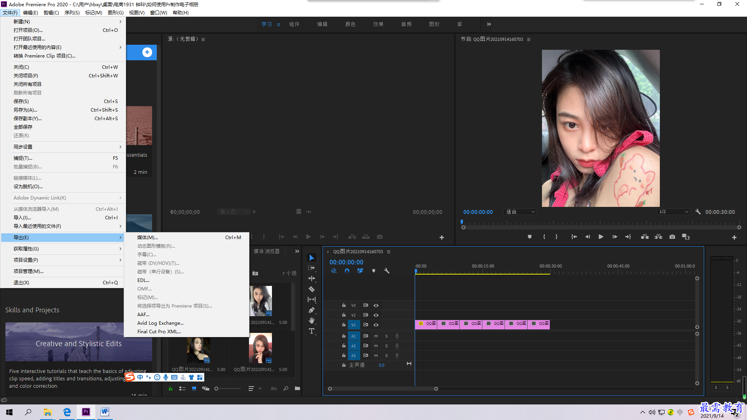Image resolution: width=747 pixels, height=420 pixels.
Task: Select the Razor tool
Action: (312, 289)
